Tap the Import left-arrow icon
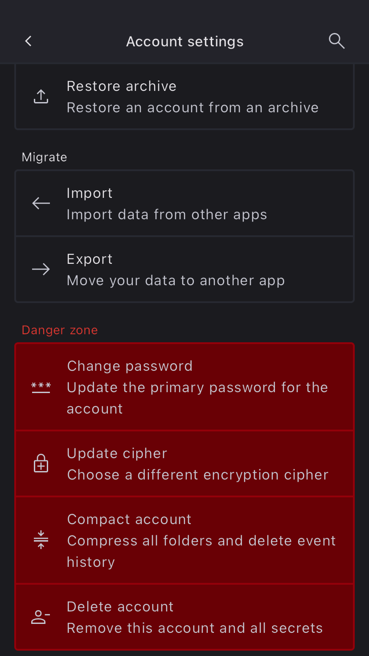 [x=41, y=203]
